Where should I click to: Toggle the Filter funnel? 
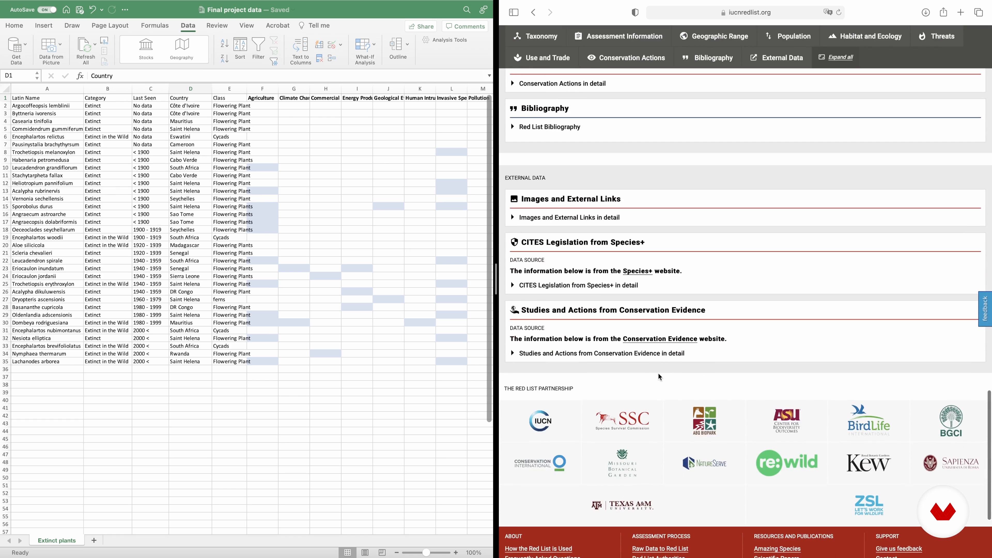[258, 49]
